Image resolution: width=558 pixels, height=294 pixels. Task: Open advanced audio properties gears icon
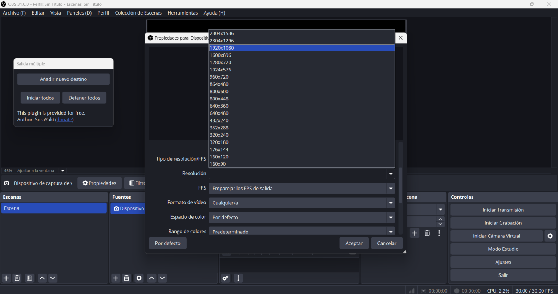coord(226,278)
